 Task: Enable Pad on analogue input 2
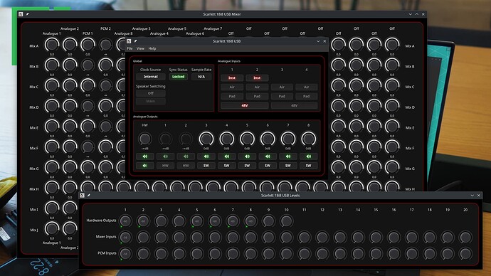click(x=257, y=96)
